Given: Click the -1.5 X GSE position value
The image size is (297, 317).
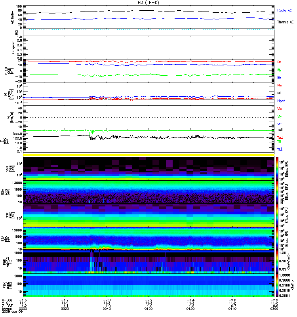Looking at the screenshot, I should click(x=23, y=300).
